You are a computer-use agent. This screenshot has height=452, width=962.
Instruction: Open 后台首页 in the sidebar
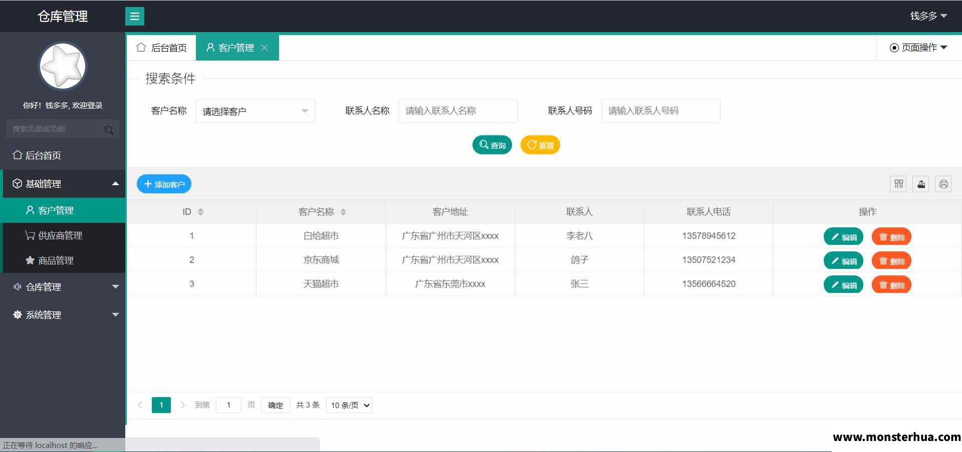(x=63, y=155)
